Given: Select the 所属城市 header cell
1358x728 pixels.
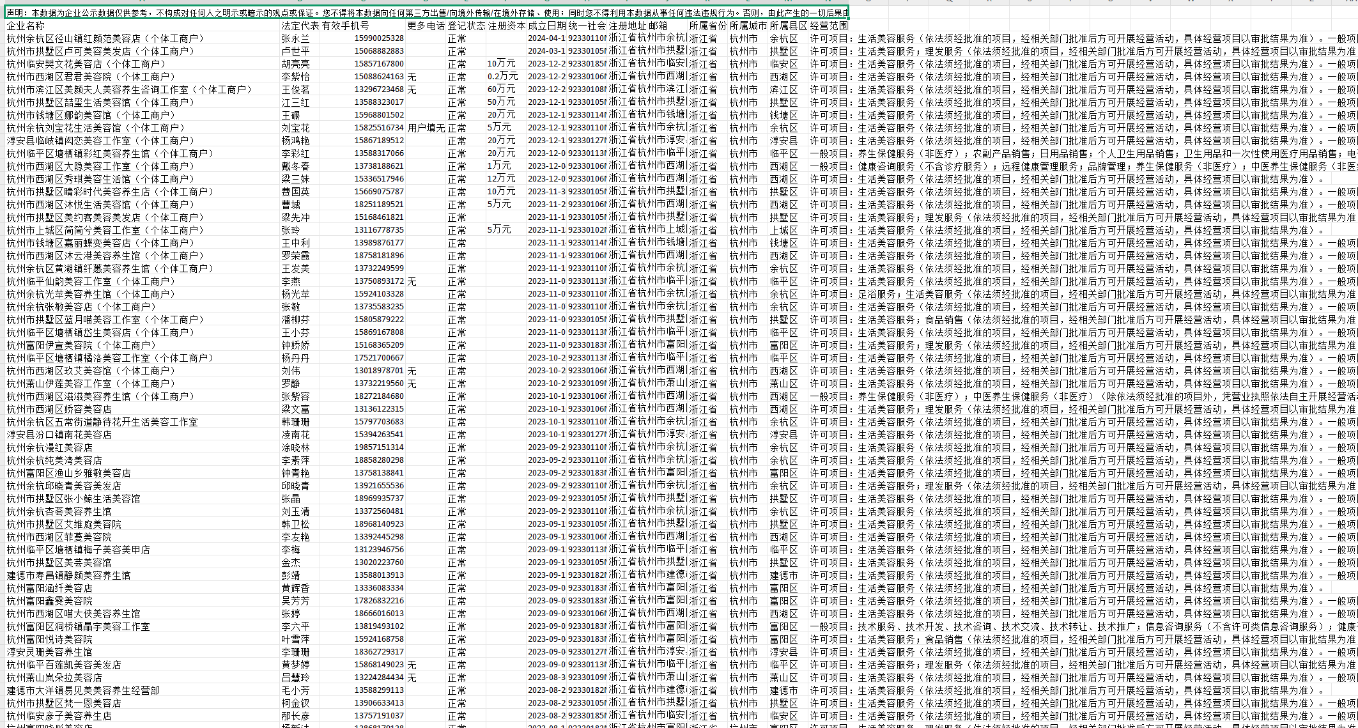Looking at the screenshot, I should coord(747,26).
